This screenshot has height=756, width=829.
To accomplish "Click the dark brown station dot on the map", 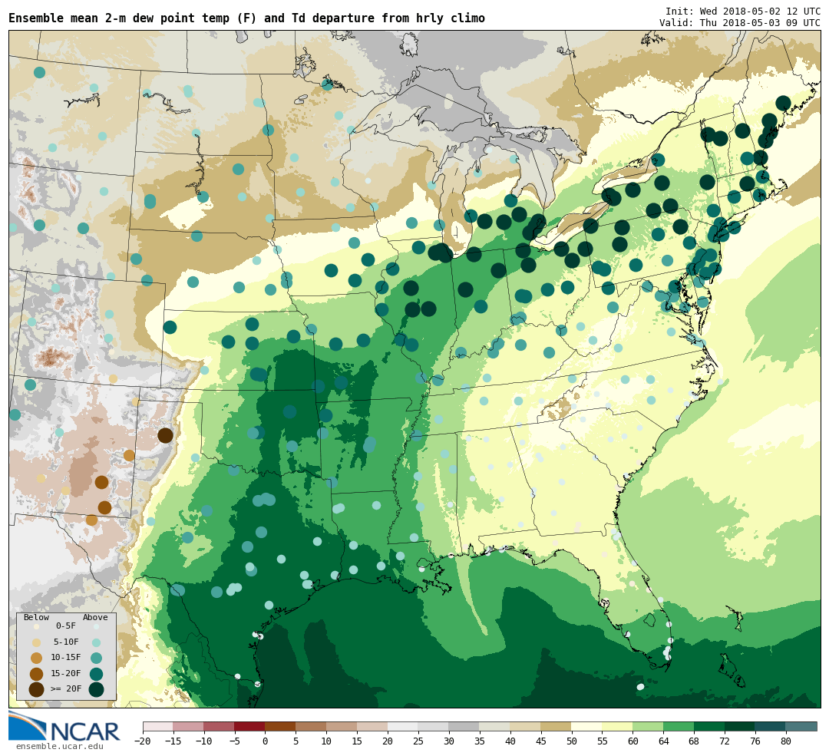I will 166,436.
